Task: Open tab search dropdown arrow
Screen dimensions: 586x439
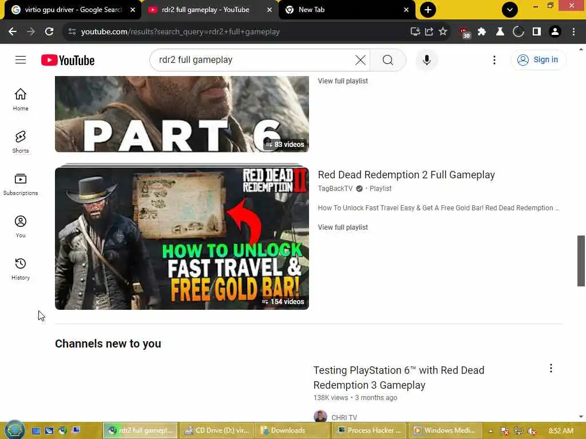Action: [x=510, y=10]
